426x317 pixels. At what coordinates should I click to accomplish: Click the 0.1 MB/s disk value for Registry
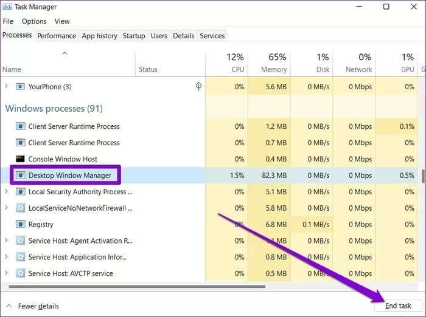click(316, 224)
